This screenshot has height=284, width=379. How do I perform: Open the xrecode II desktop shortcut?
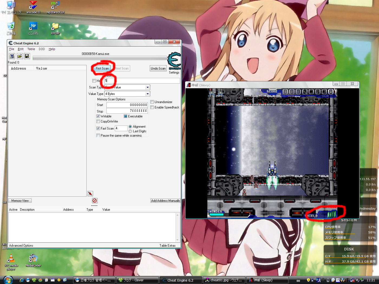[x=33, y=8]
